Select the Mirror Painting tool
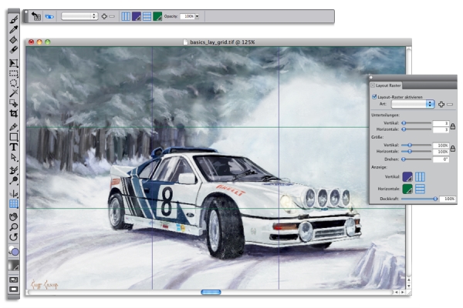The width and height of the screenshot is (463, 308). point(14,193)
